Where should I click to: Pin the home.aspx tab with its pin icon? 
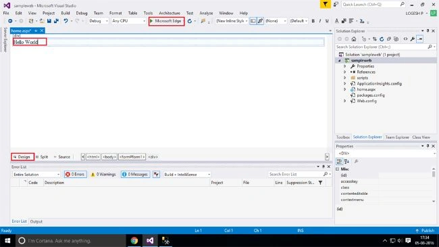point(36,30)
